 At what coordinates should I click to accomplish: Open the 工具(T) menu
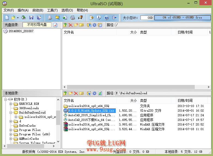click(53, 10)
